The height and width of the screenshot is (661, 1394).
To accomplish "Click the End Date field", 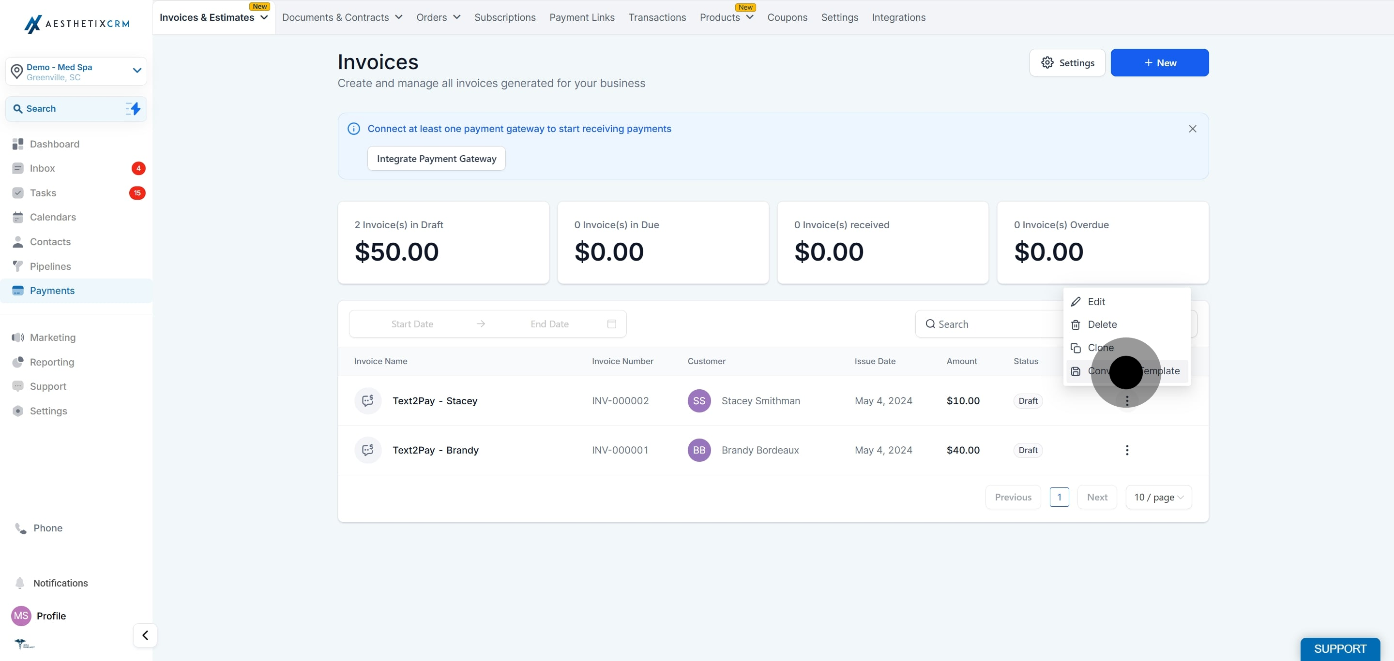I will [549, 324].
